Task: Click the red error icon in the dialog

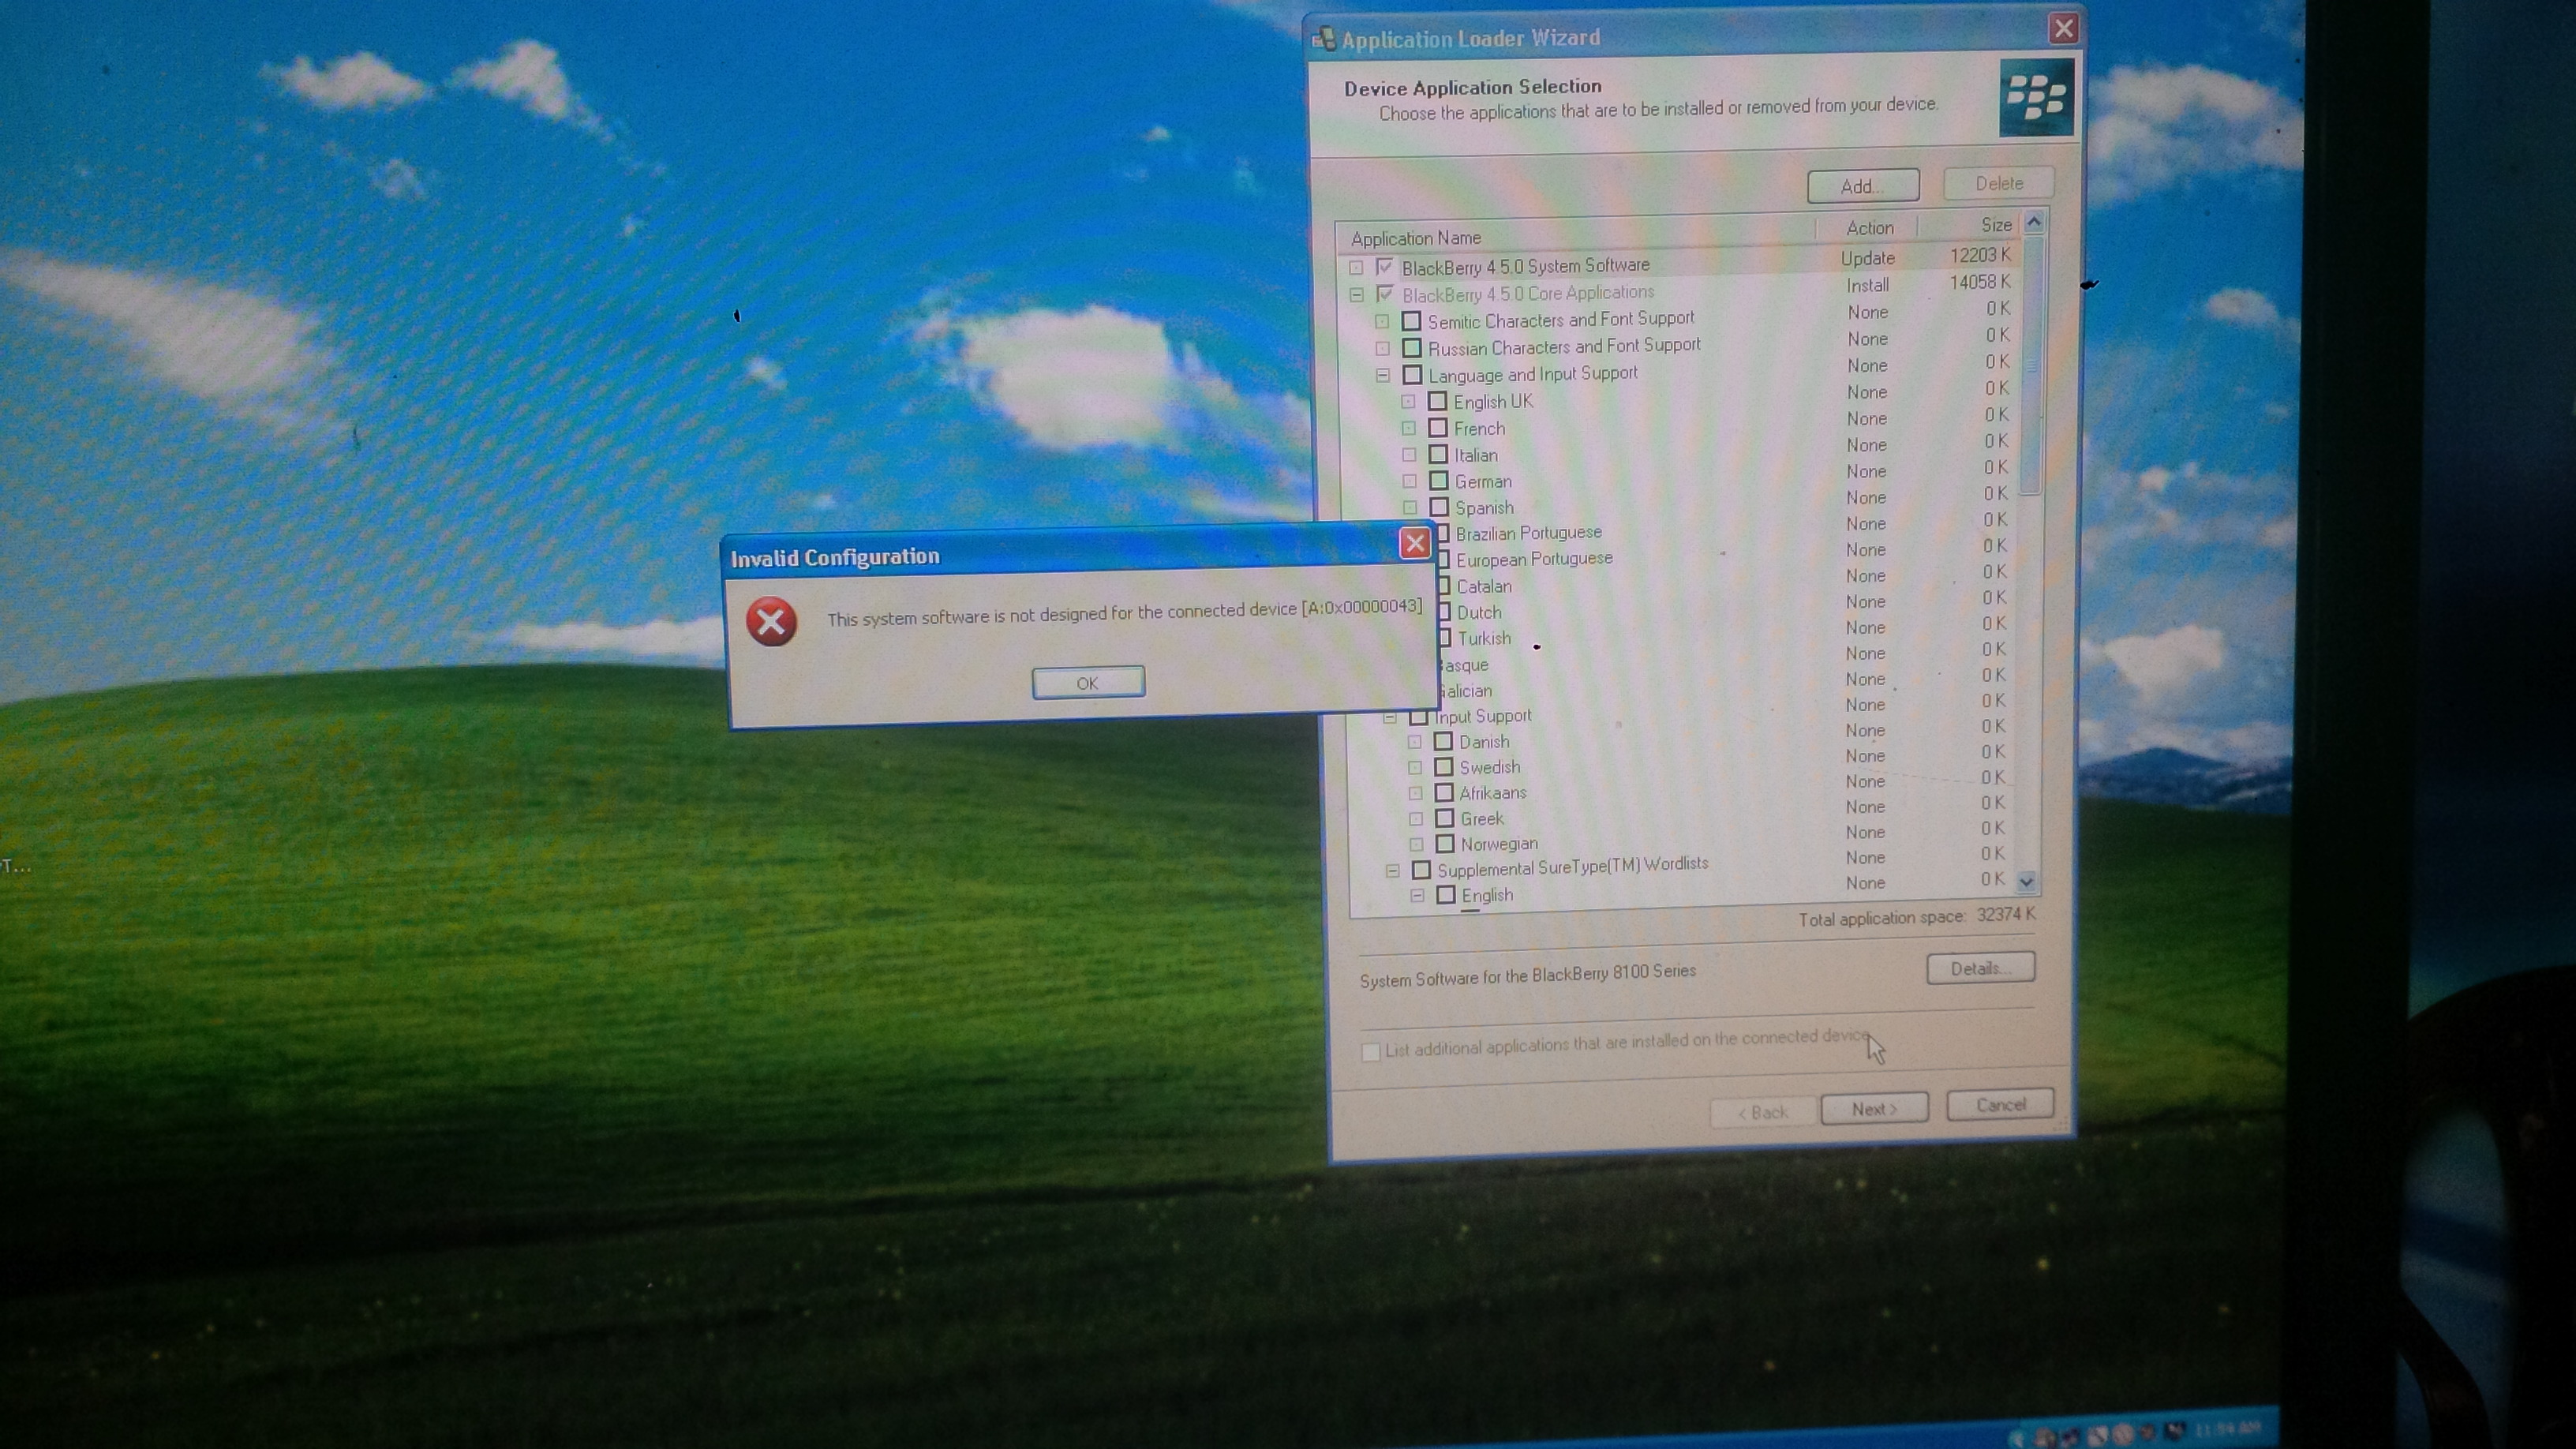Action: (x=771, y=622)
